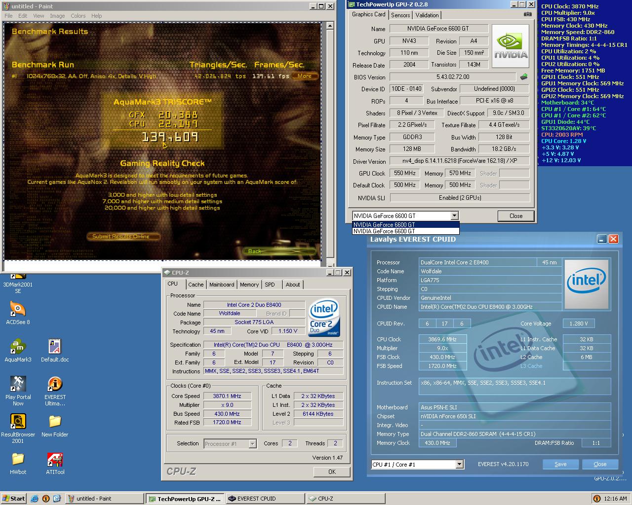Viewport: 632px width, 505px height.
Task: Switch to TechPowerUp GPU-Z taskbar button
Action: [184, 499]
